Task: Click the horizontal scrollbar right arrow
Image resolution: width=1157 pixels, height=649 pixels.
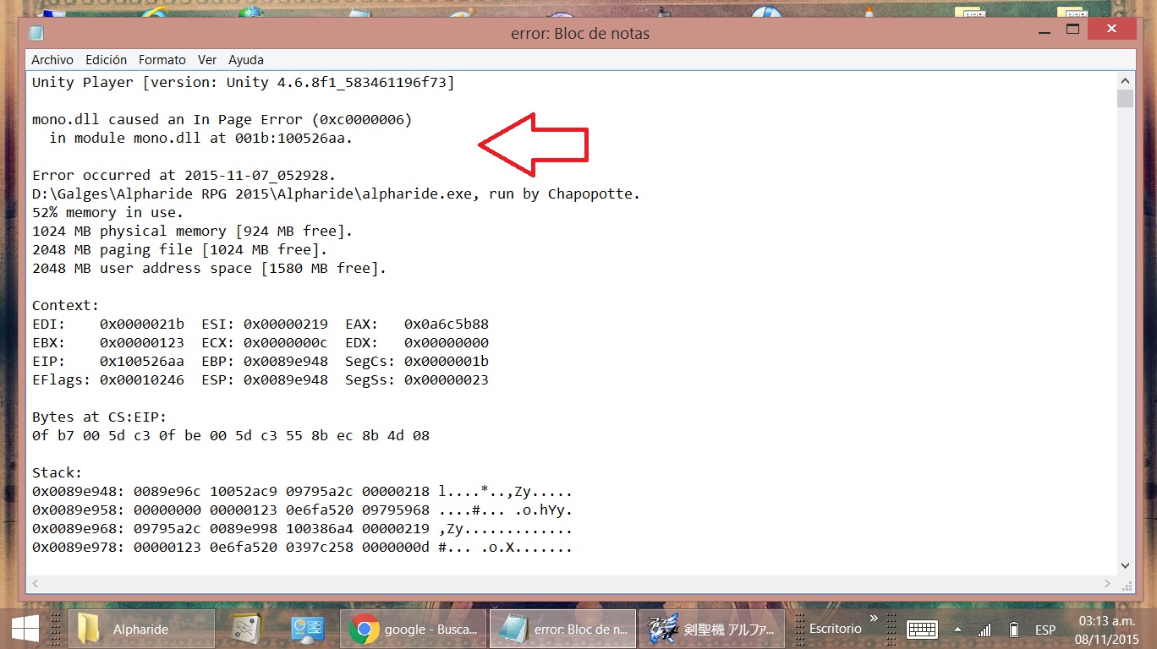Action: (x=1108, y=583)
